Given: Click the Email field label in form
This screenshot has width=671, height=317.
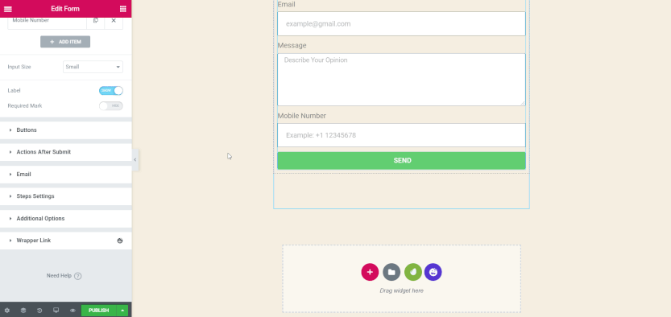Looking at the screenshot, I should point(286,4).
